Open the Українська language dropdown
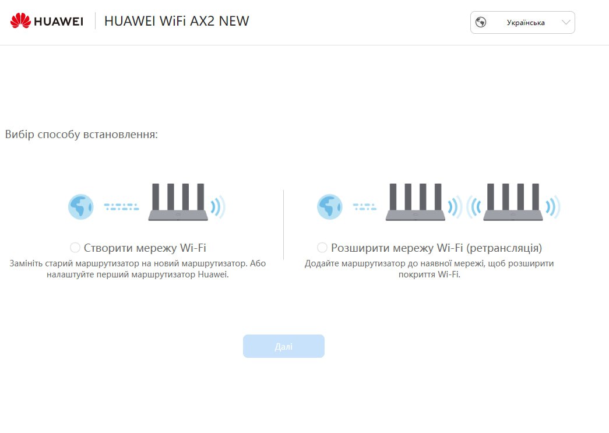Image resolution: width=609 pixels, height=433 pixels. coord(525,23)
